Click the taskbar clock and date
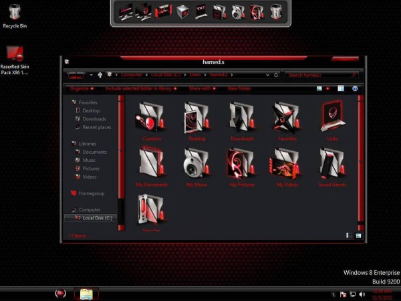 tap(382, 294)
